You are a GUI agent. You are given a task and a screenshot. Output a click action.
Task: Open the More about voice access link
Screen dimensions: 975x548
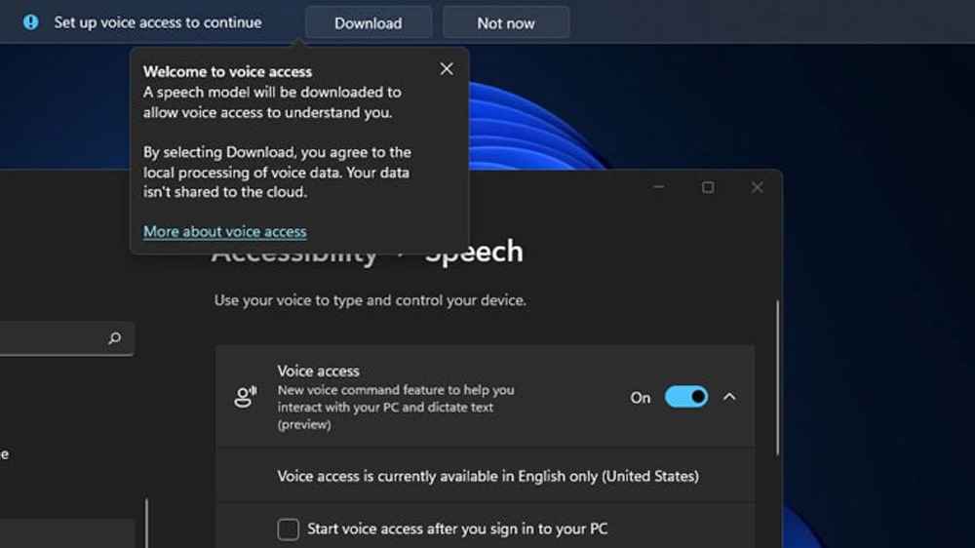pos(224,231)
